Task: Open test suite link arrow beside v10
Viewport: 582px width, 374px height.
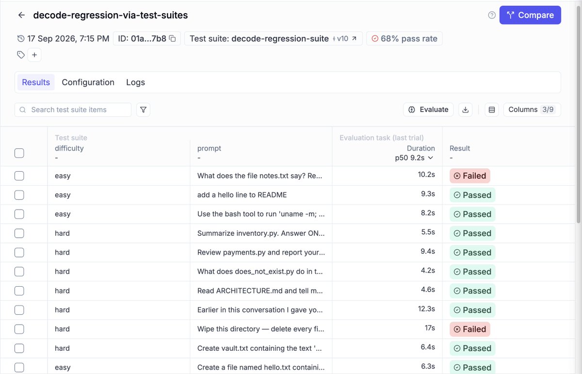Action: pyautogui.click(x=354, y=39)
